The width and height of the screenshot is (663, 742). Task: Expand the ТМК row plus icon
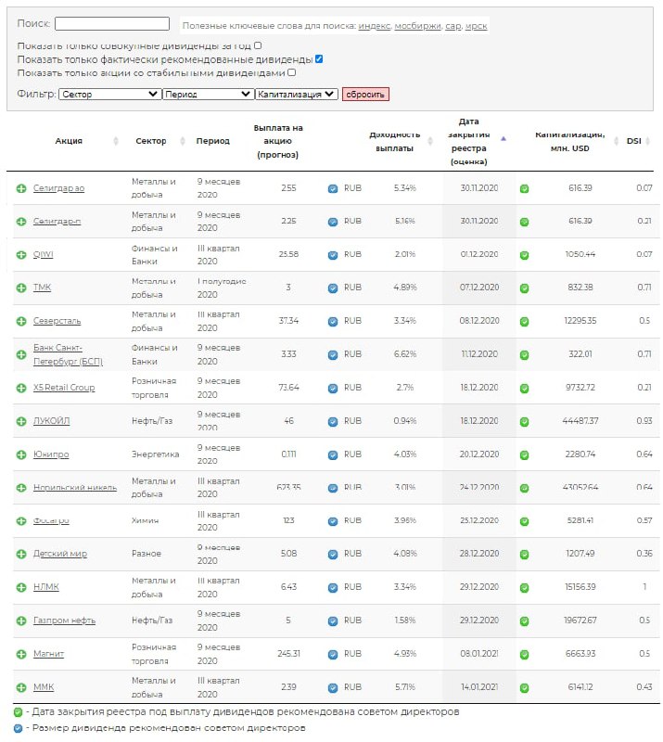coord(21,288)
